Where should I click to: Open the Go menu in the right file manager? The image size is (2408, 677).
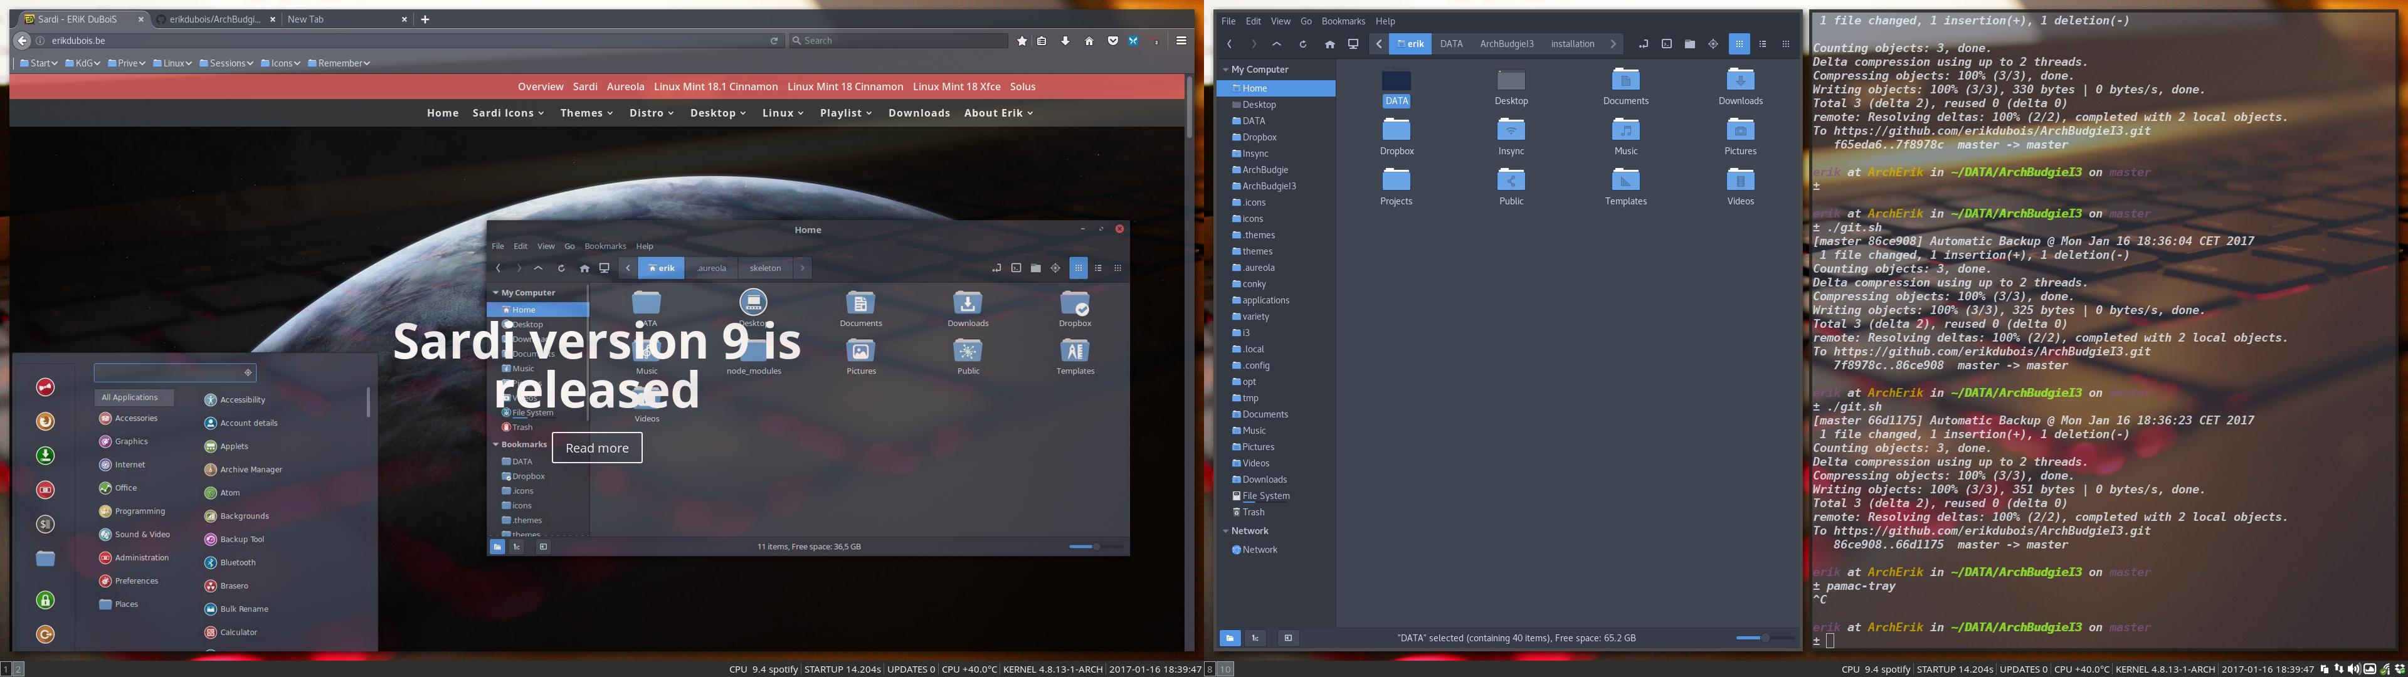(x=1306, y=21)
